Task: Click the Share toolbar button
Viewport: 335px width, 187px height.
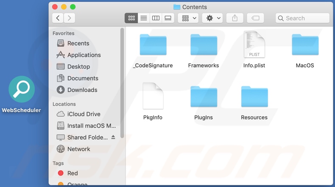Action: (x=235, y=18)
